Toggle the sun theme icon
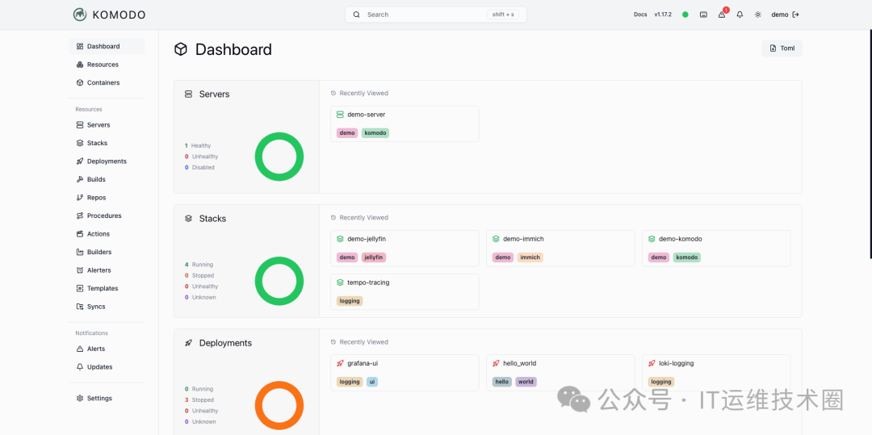The image size is (872, 435). click(x=757, y=15)
